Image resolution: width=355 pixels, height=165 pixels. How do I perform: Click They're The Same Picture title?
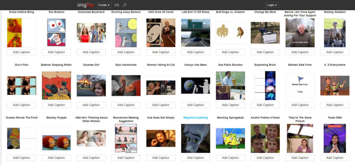coord(300,119)
